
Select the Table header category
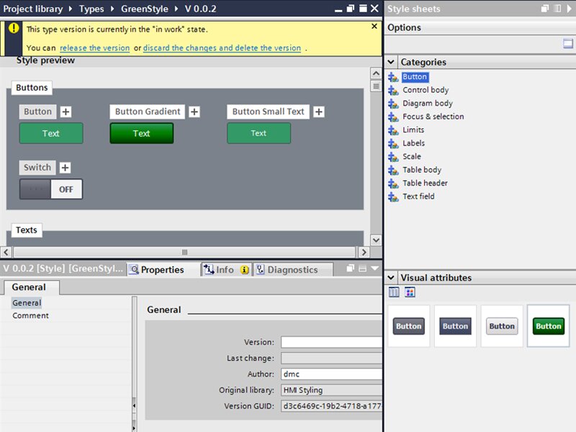click(x=425, y=184)
